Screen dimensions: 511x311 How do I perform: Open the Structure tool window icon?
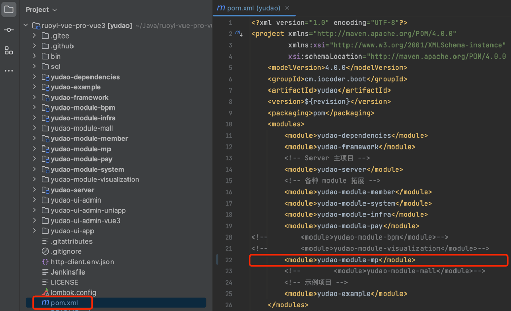click(9, 50)
